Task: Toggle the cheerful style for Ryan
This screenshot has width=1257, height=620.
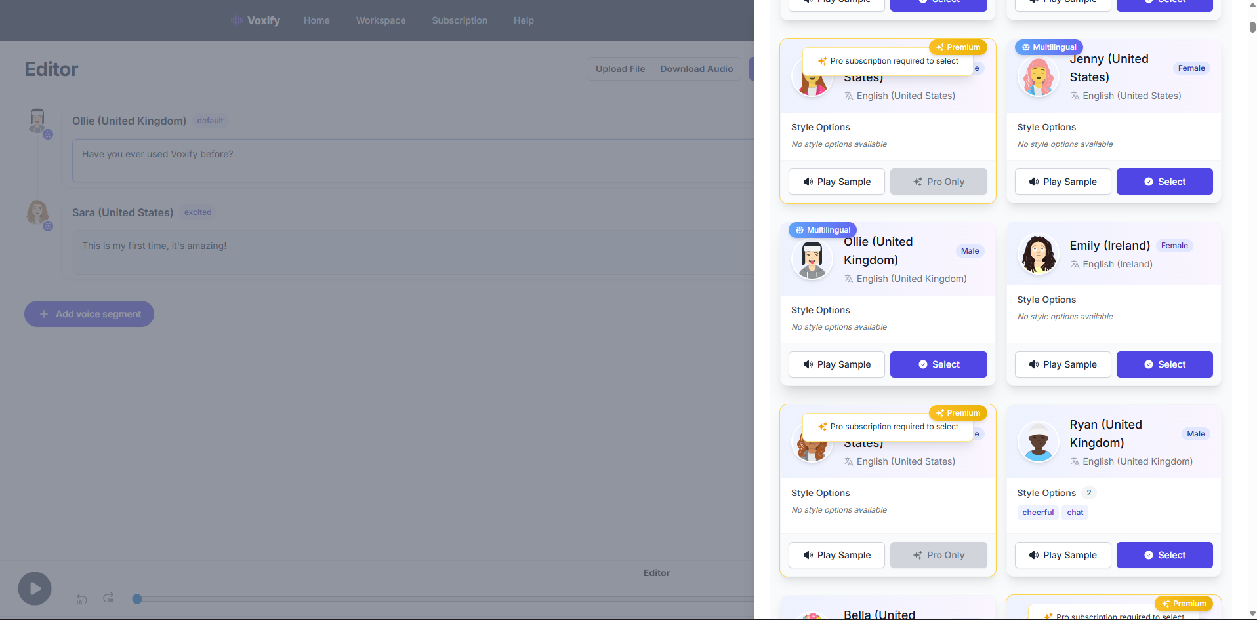Action: (1037, 513)
